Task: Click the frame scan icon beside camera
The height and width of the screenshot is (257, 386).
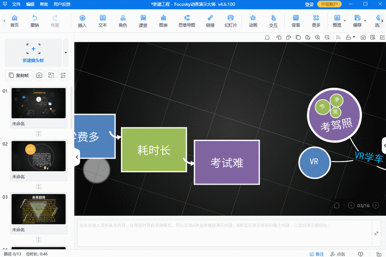Action: pos(51,75)
